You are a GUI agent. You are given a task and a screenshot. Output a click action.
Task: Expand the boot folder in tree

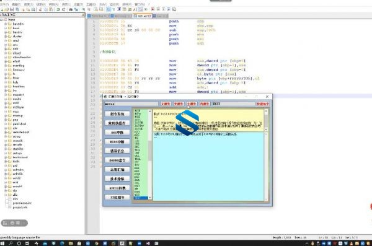click(6, 28)
